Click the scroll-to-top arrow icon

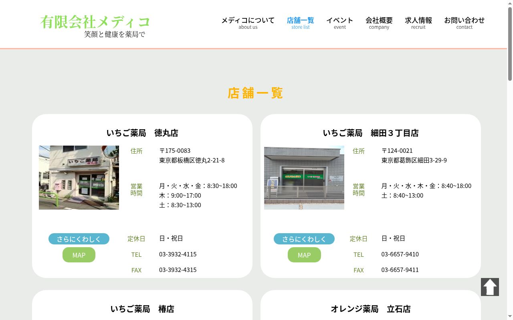tap(490, 287)
